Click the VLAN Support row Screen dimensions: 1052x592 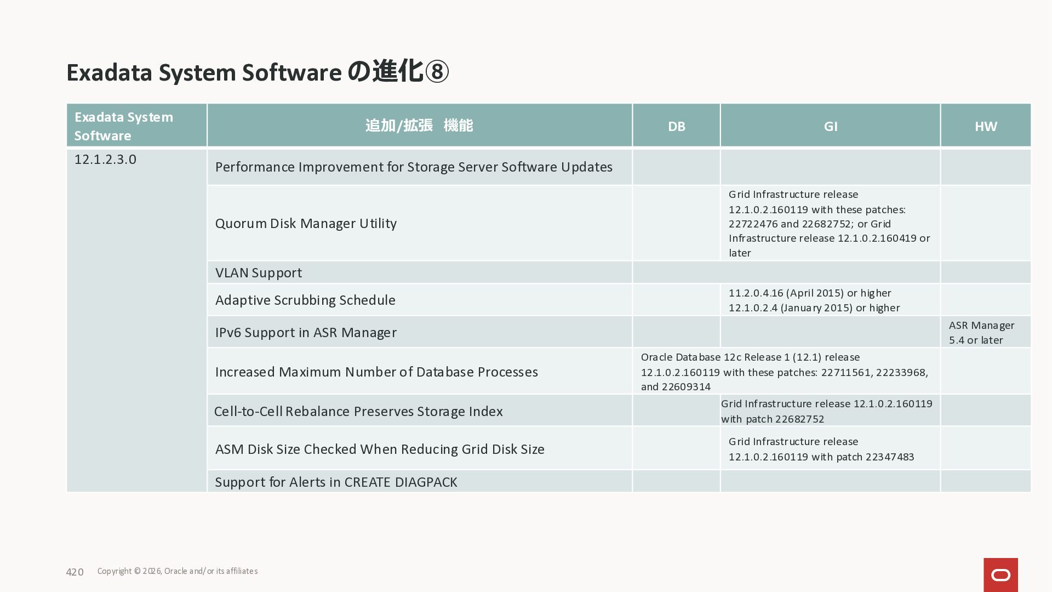coord(259,272)
